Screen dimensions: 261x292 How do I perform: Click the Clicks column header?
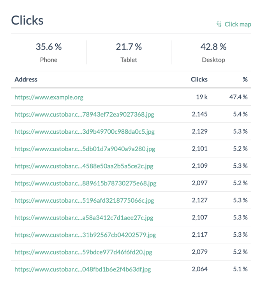click(199, 79)
